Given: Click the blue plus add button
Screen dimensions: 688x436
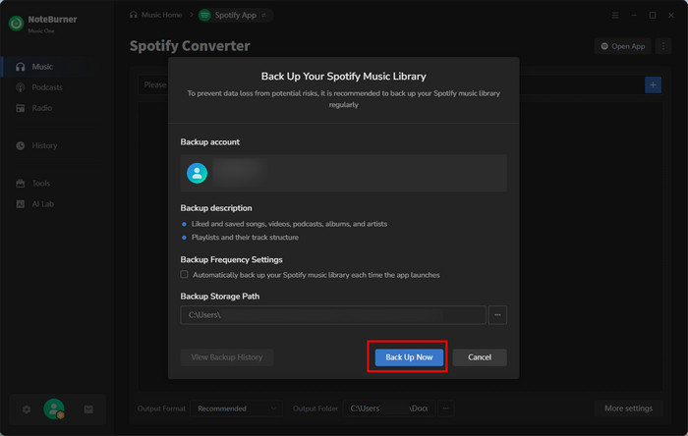Looking at the screenshot, I should [653, 85].
